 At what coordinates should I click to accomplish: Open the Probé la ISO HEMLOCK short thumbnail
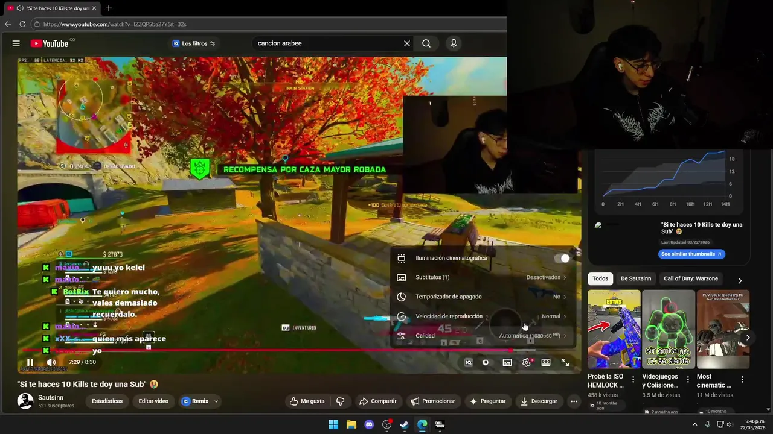click(614, 329)
